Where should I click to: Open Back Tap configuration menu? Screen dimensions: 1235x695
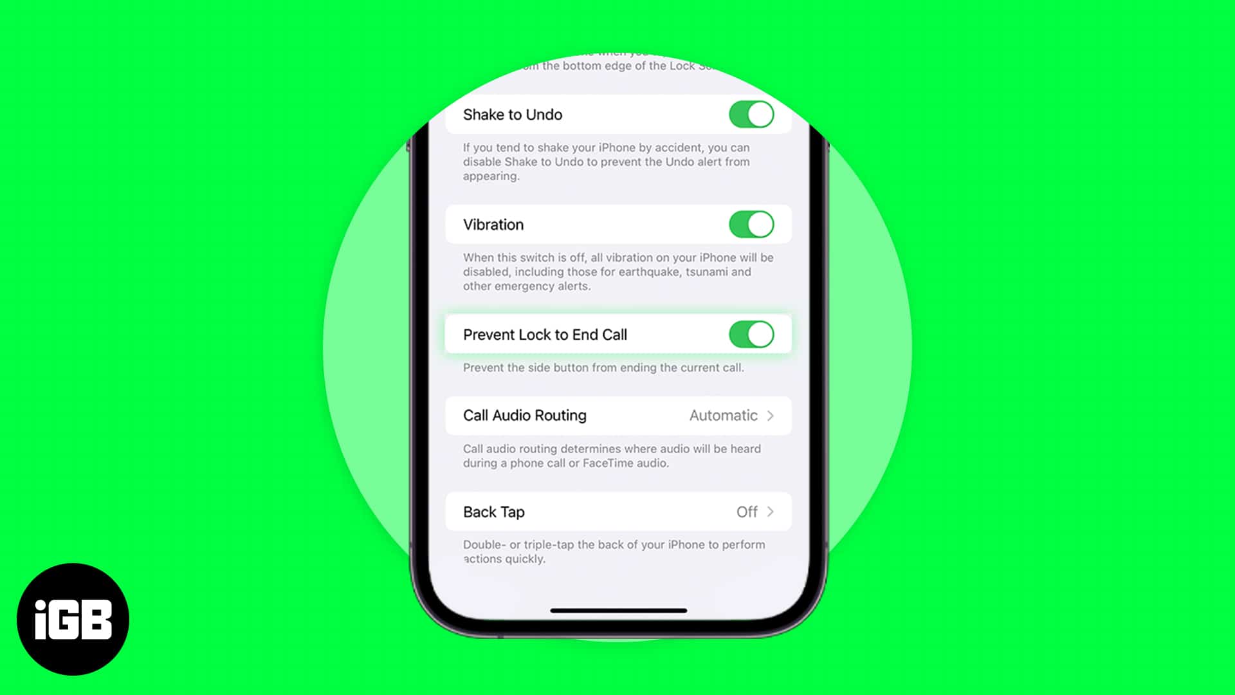click(618, 512)
